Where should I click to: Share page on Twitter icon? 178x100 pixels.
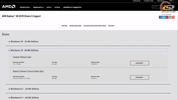click(x=164, y=17)
